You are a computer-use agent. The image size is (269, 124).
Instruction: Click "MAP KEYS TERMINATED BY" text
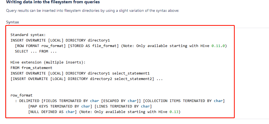click(54, 106)
